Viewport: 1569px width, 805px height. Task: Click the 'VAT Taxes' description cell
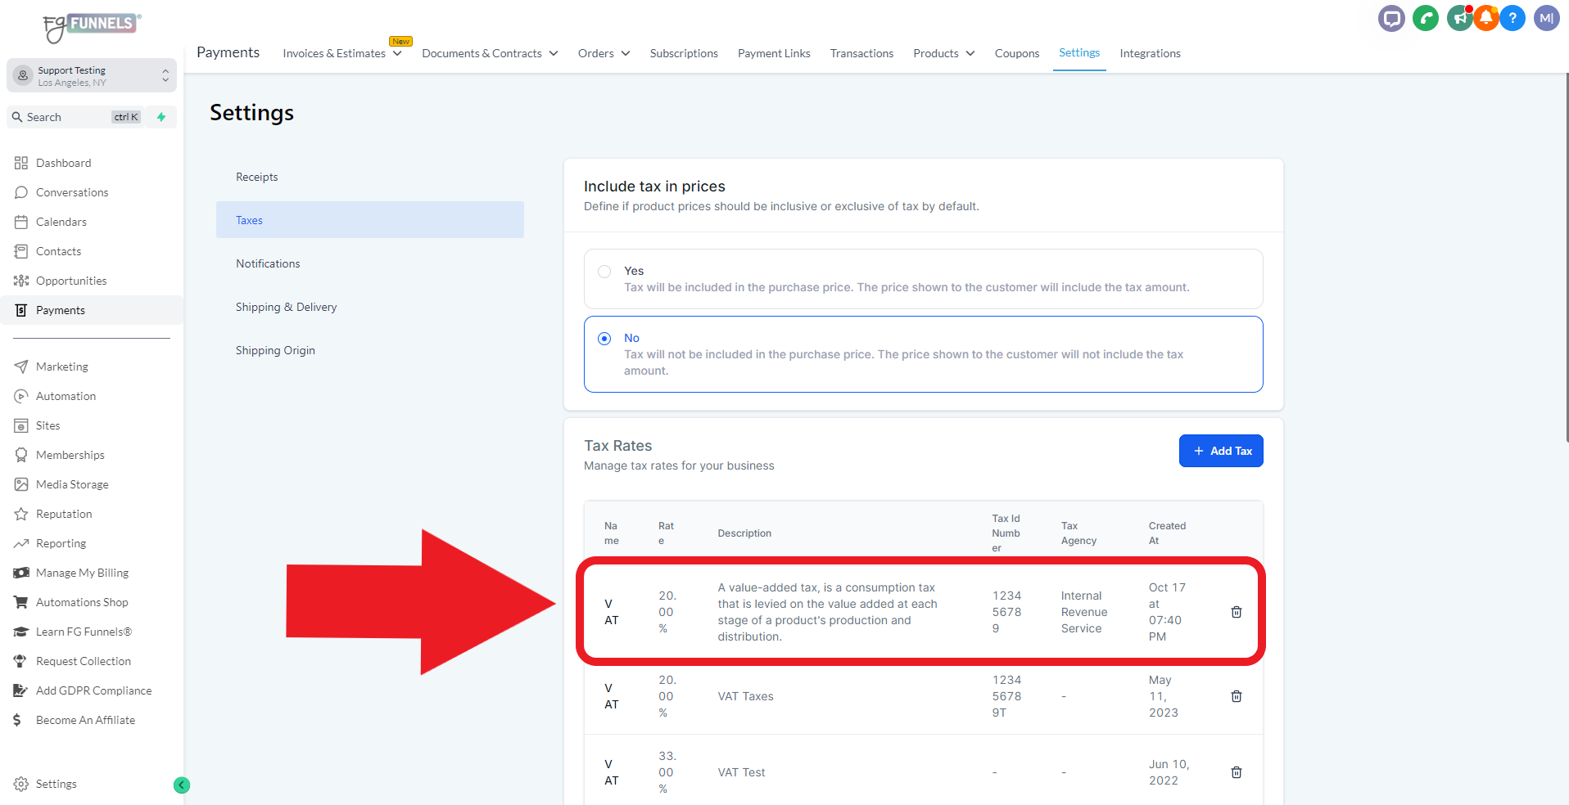[x=745, y=696]
